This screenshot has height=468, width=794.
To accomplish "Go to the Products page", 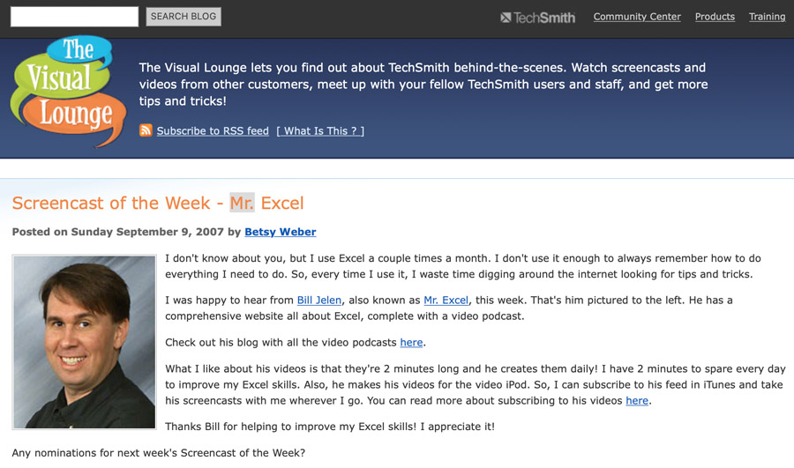I will tap(715, 17).
